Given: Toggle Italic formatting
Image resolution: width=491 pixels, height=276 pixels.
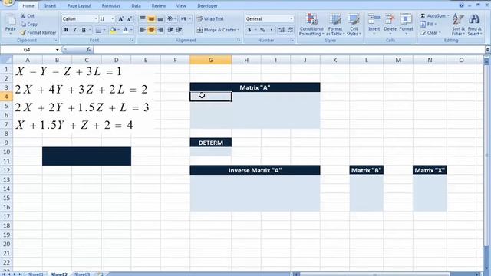Looking at the screenshot, I should (74, 30).
